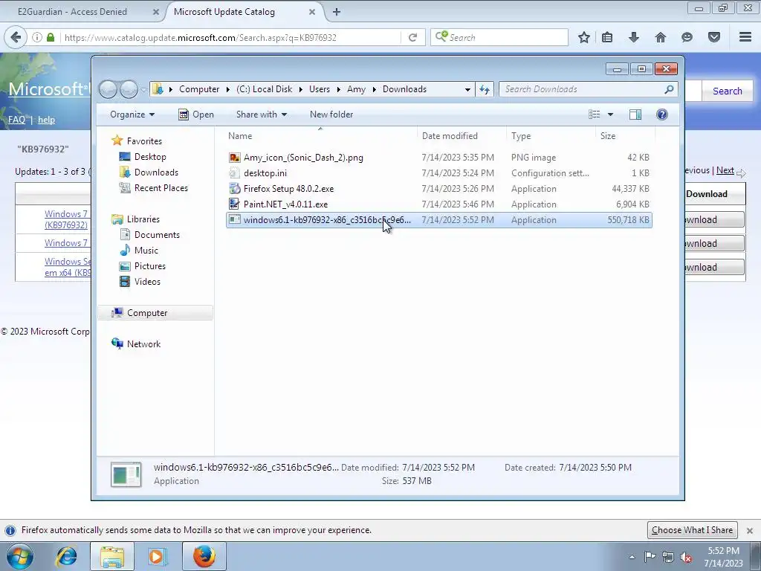Open Firefox downloads arrow icon

(x=633, y=37)
